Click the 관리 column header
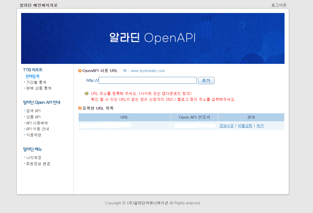The image size is (313, 213). pyautogui.click(x=251, y=117)
